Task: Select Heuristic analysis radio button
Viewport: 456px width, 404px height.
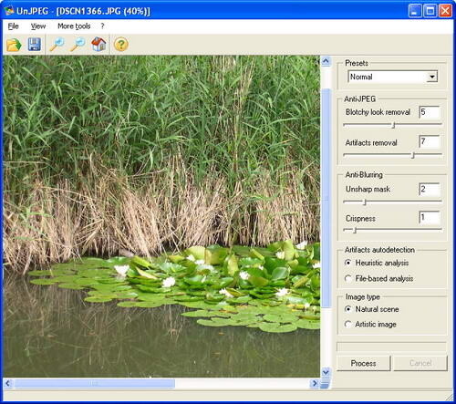Action: [x=348, y=263]
